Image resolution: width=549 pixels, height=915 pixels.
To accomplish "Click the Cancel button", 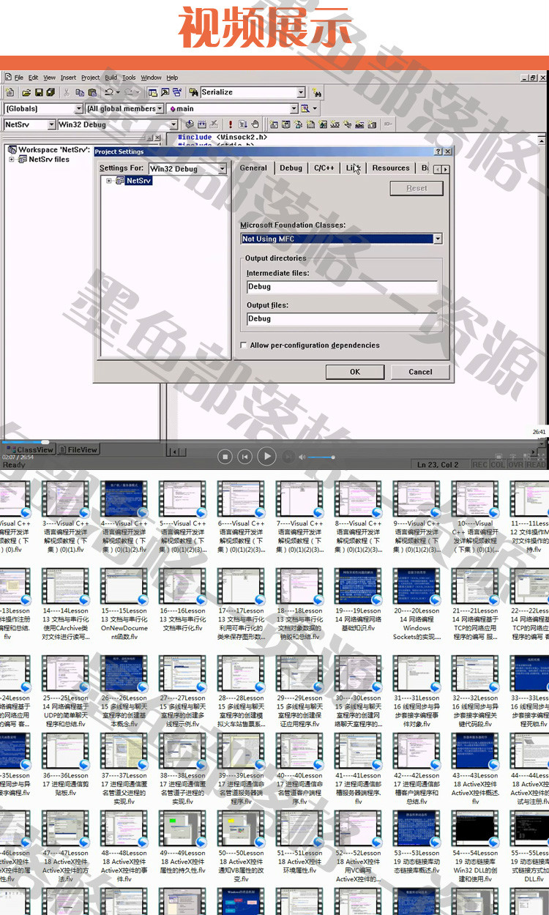I will click(x=420, y=372).
